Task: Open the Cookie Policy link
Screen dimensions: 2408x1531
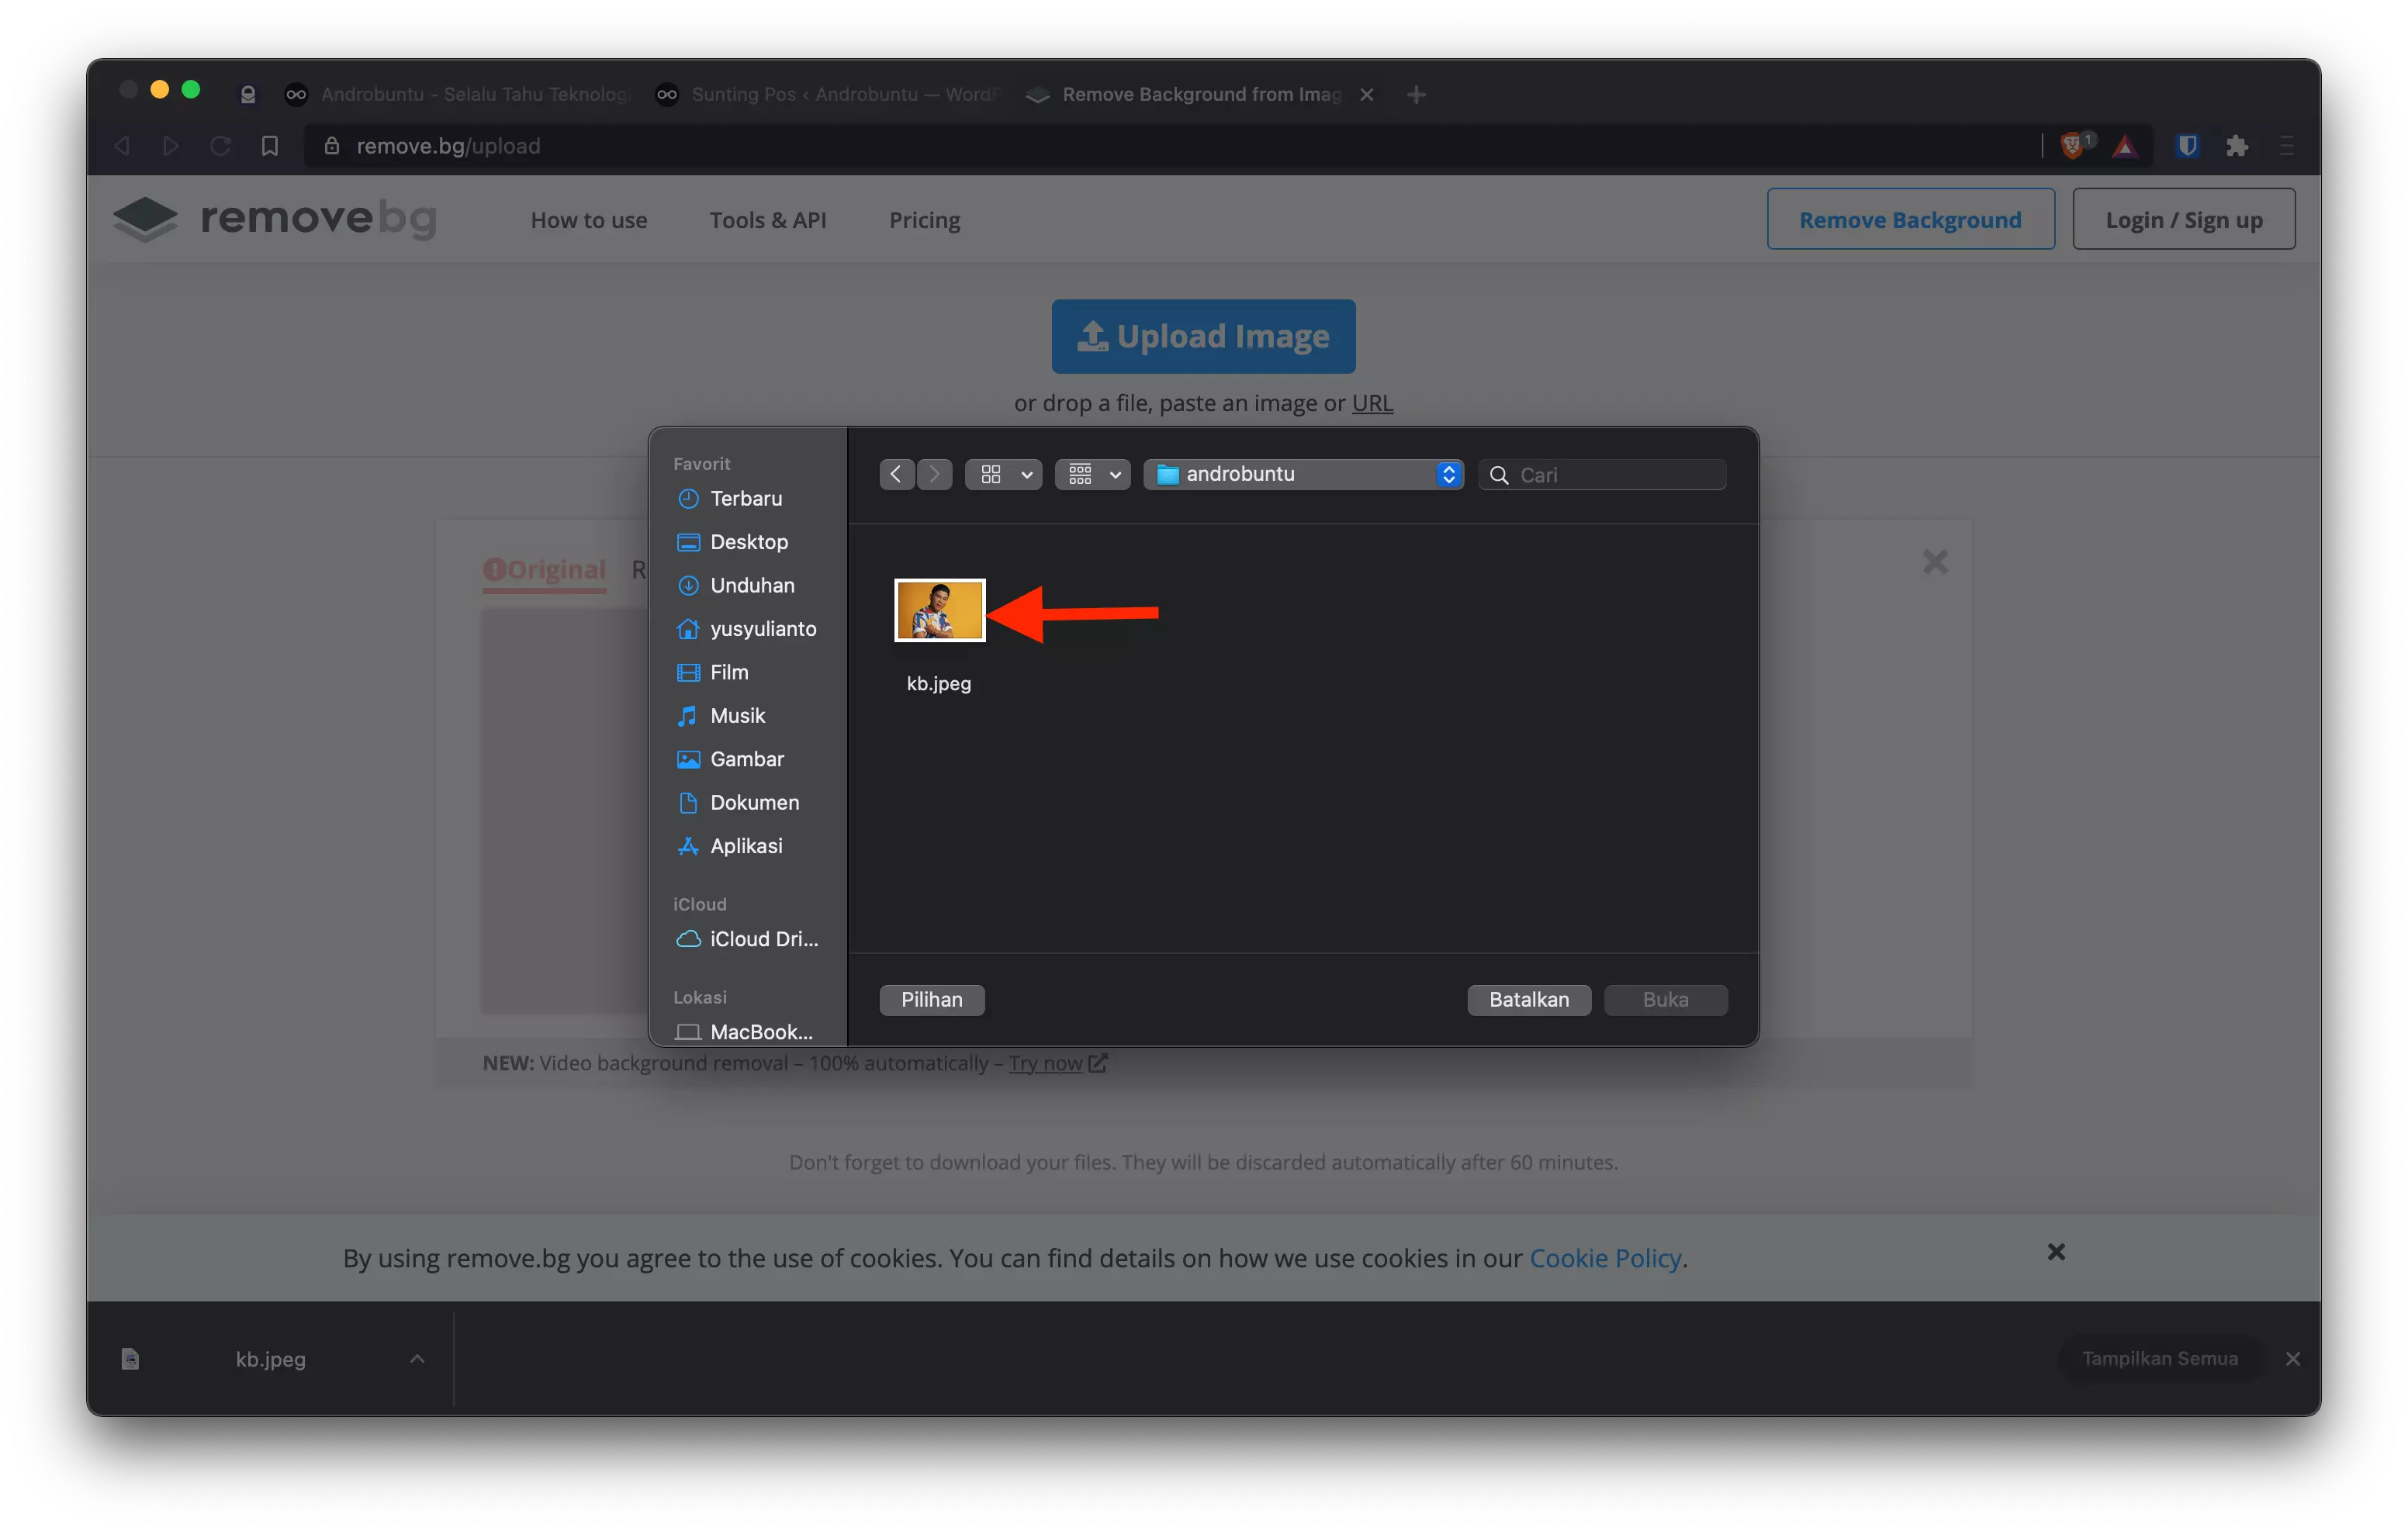Action: [x=1605, y=1258]
